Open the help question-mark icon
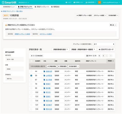The height and width of the screenshot is (114, 122). click(66, 2)
